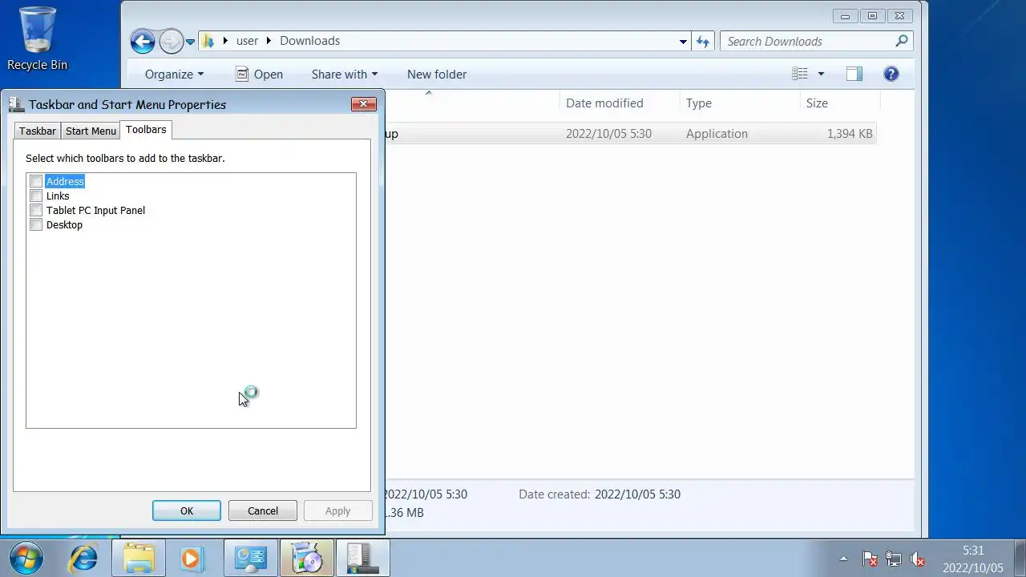1026x577 pixels.
Task: Open the Windows Start button
Action: pyautogui.click(x=26, y=558)
